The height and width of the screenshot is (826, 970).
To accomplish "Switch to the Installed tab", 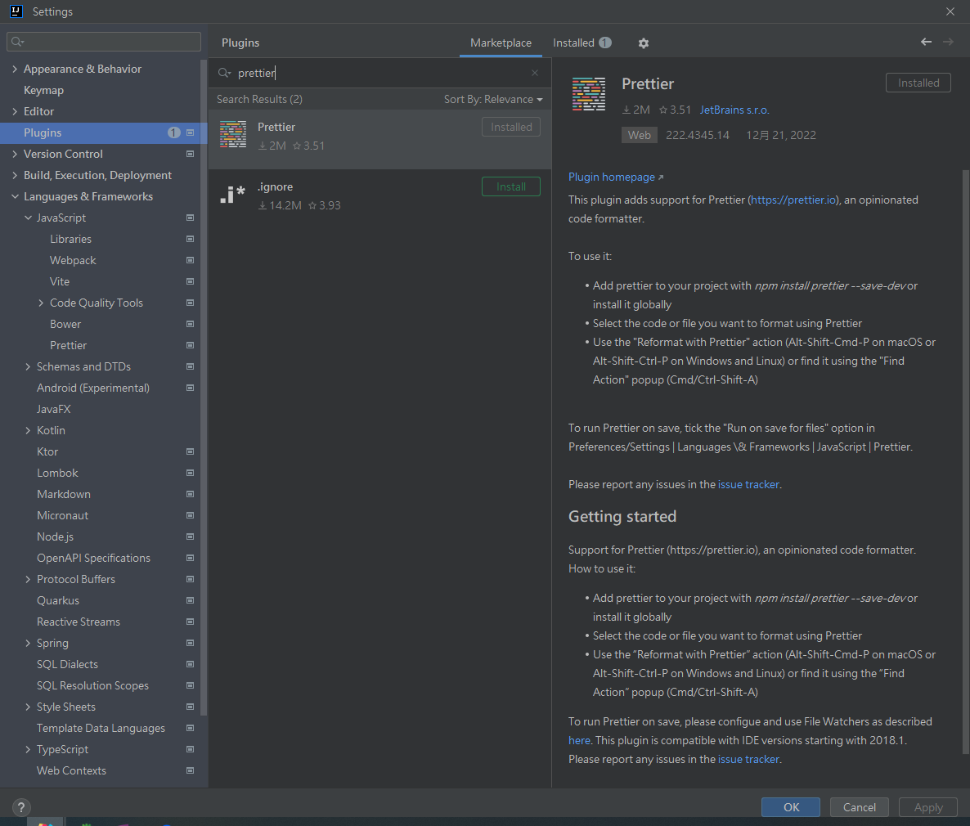I will (x=582, y=43).
